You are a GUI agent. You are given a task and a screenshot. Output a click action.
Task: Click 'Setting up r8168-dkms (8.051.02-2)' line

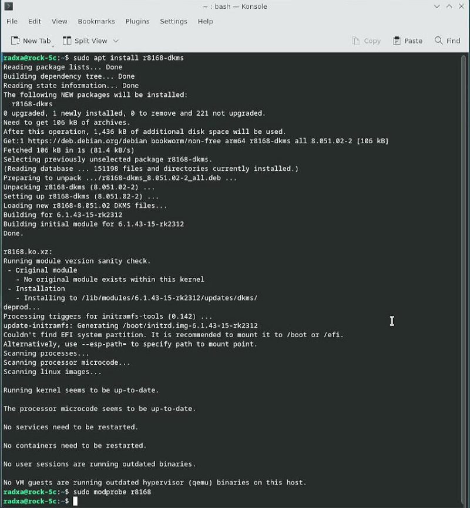tap(81, 196)
